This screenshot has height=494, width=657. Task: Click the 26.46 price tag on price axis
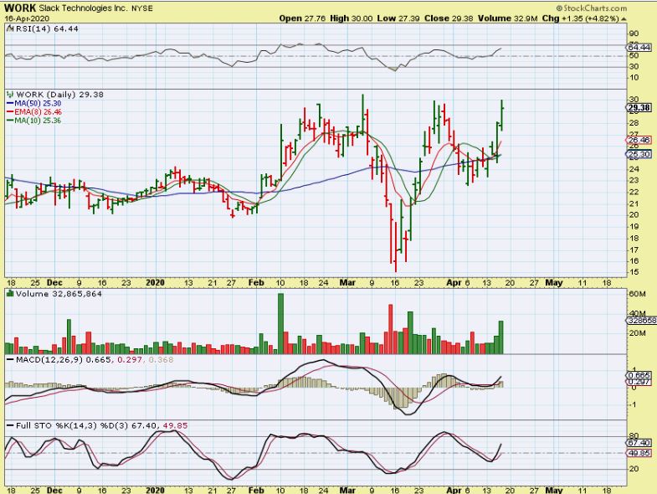coord(639,140)
